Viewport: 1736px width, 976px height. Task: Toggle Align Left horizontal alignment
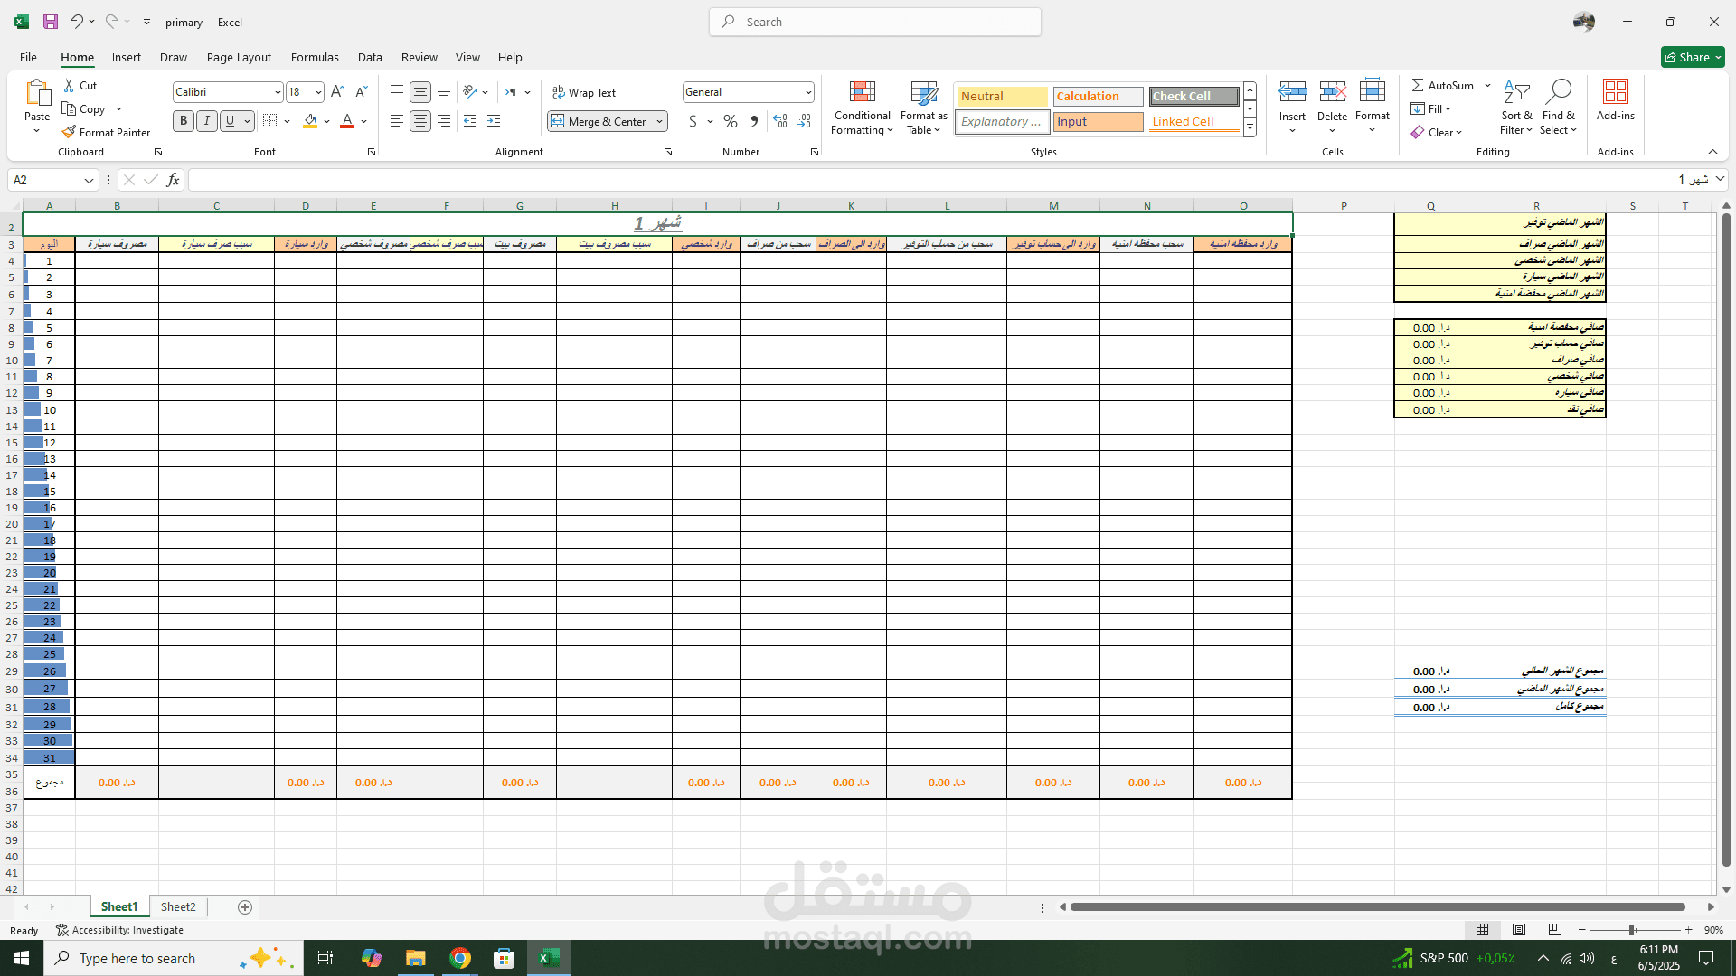click(x=396, y=121)
